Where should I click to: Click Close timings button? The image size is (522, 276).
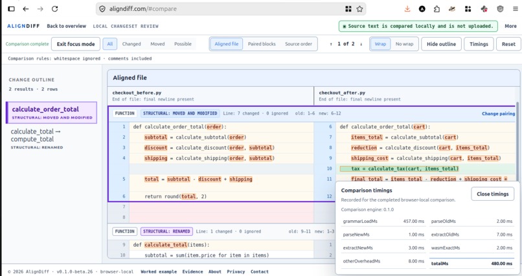[492, 194]
